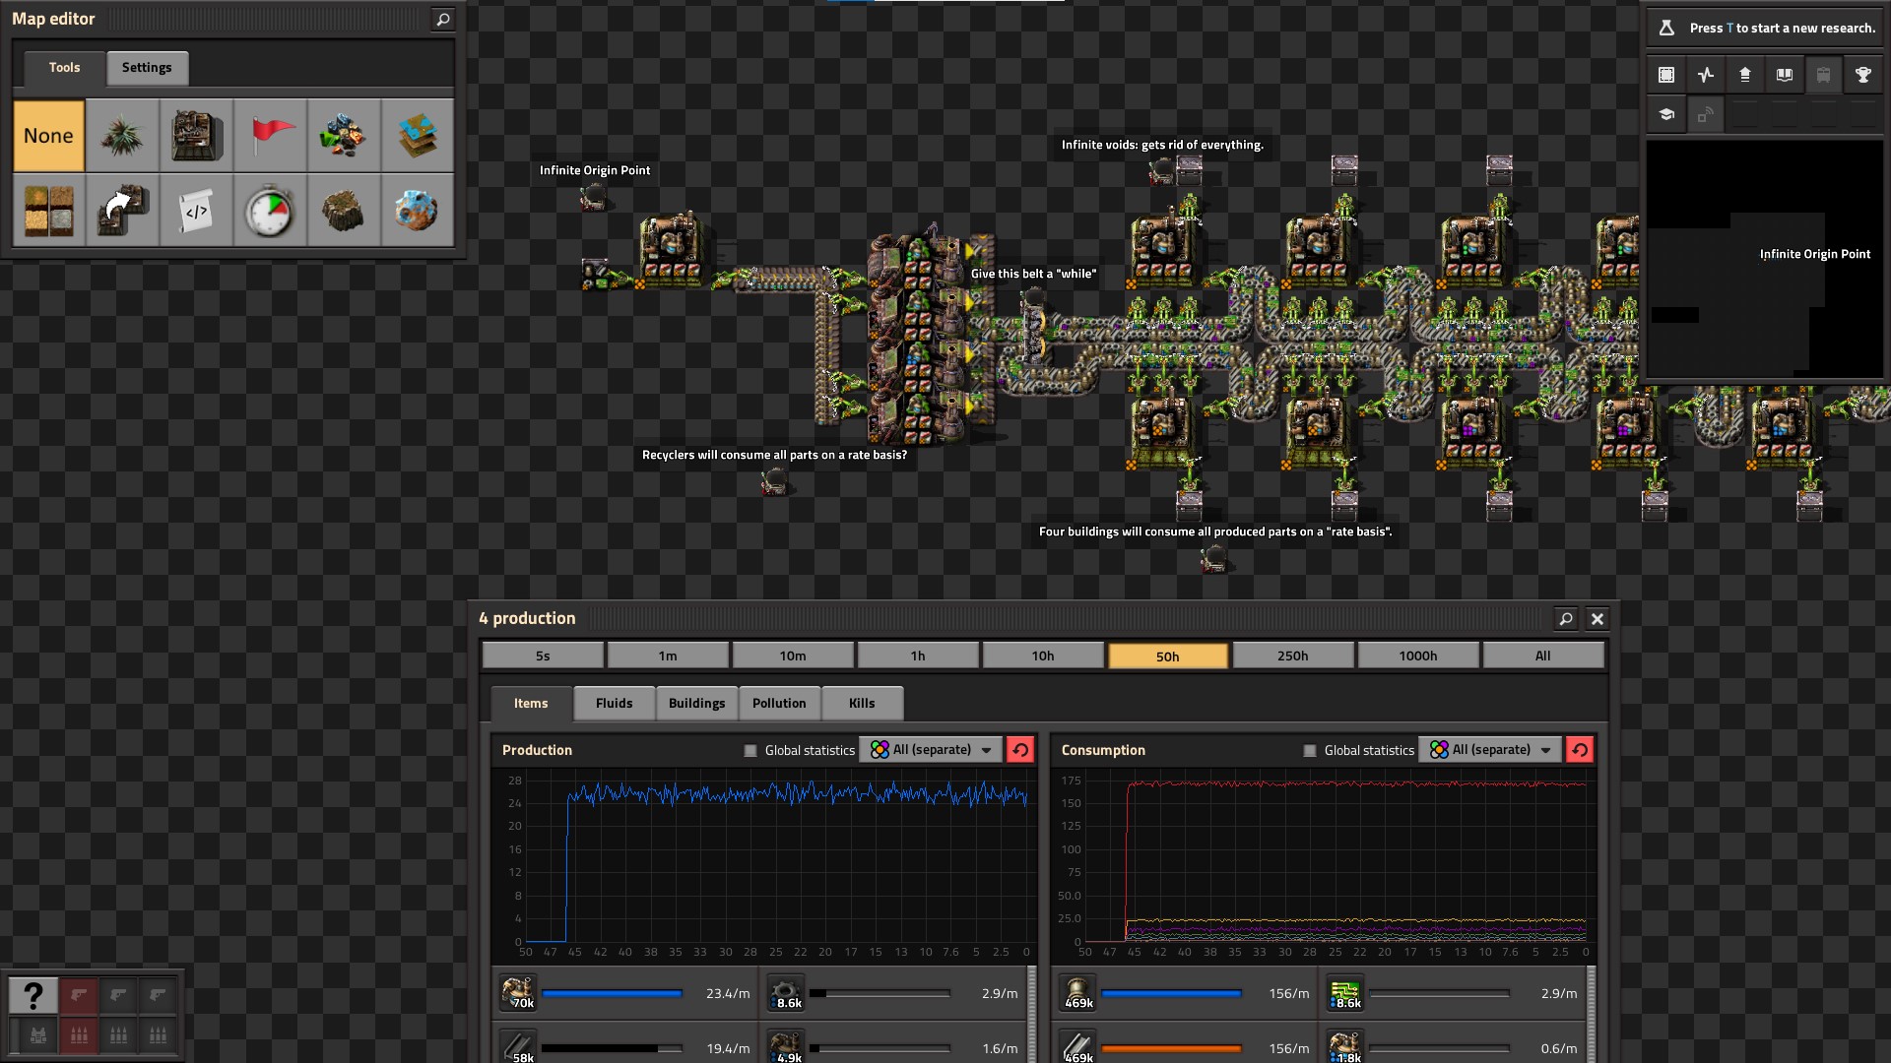Click the Map editor search magnifier
The height and width of the screenshot is (1063, 1891).
click(x=443, y=19)
